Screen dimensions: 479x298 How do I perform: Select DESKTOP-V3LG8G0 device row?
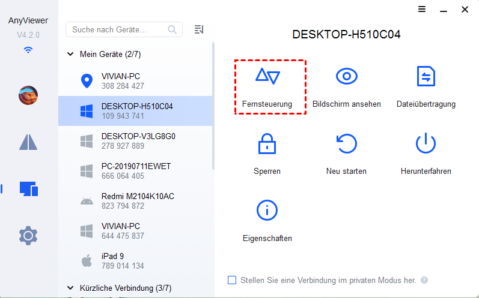point(135,141)
